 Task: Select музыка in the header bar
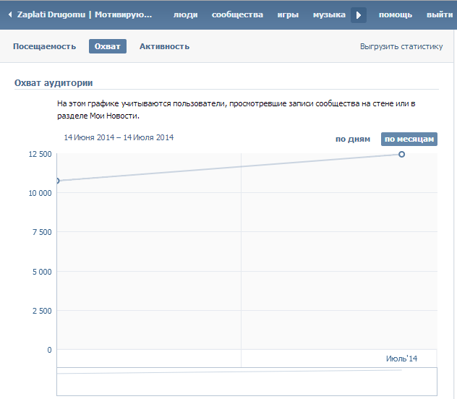[329, 15]
